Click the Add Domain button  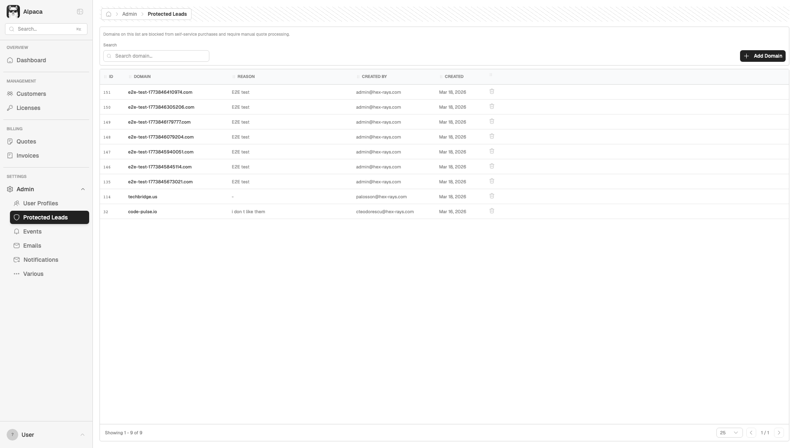coord(762,56)
